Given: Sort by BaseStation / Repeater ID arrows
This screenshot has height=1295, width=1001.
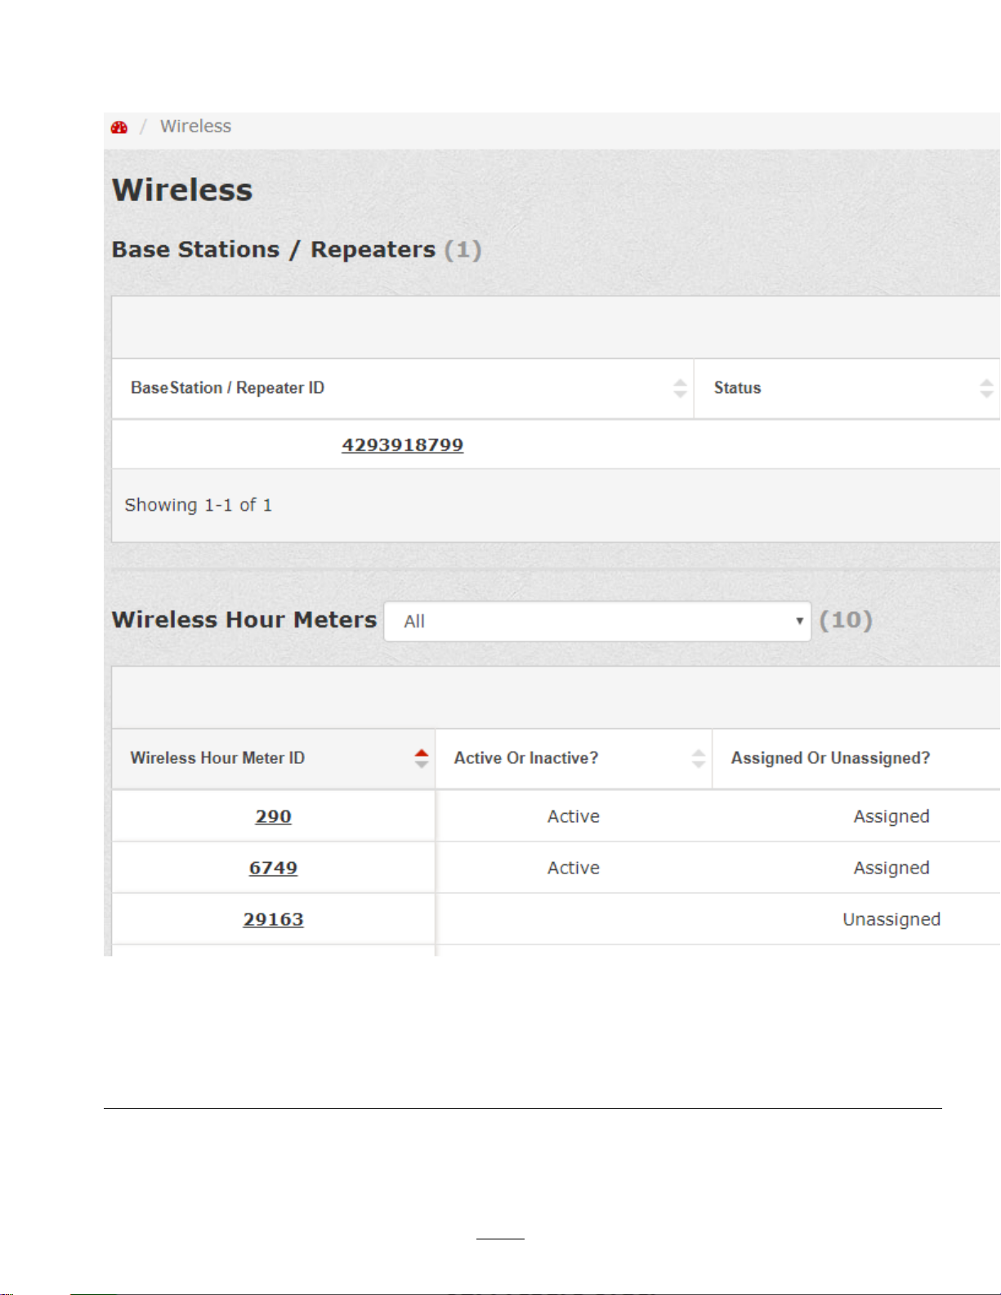Looking at the screenshot, I should tap(680, 388).
